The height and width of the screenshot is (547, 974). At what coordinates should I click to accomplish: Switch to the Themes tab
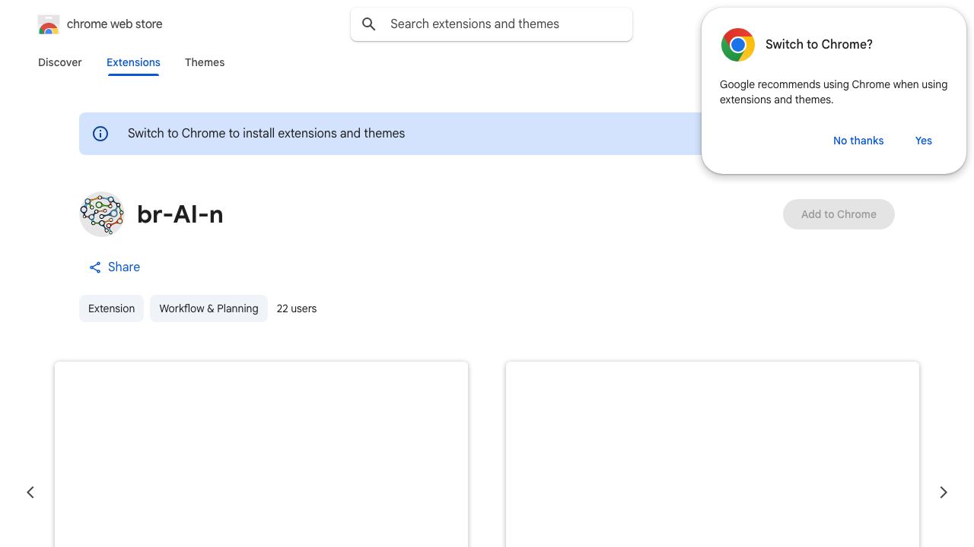point(205,62)
